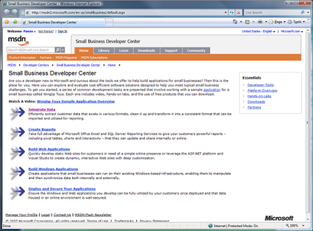Open Favorites Center star icon
This screenshot has height=231, width=313.
(7, 22)
